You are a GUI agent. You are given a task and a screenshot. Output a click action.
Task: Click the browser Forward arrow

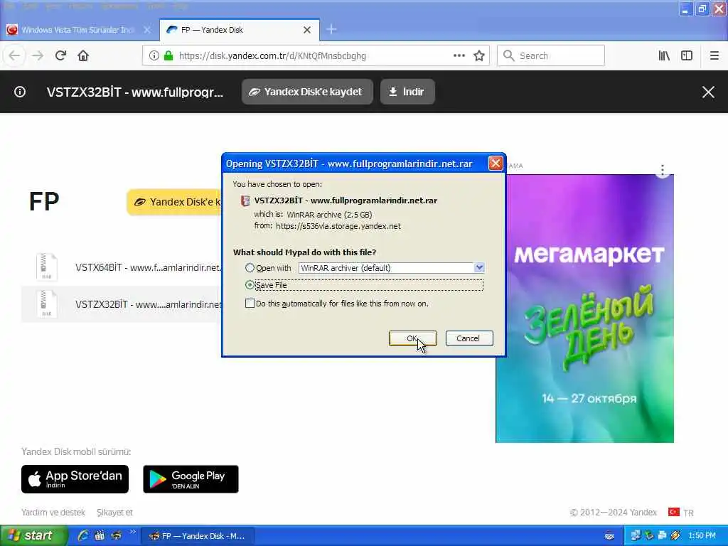[x=38, y=55]
